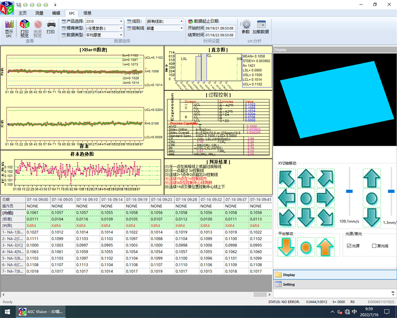The image size is (397, 318).
Task: Click the orange platform move down arrow
Action: coord(286,247)
